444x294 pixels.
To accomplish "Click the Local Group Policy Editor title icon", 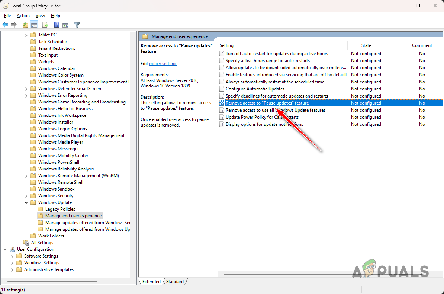I will 6,6.
